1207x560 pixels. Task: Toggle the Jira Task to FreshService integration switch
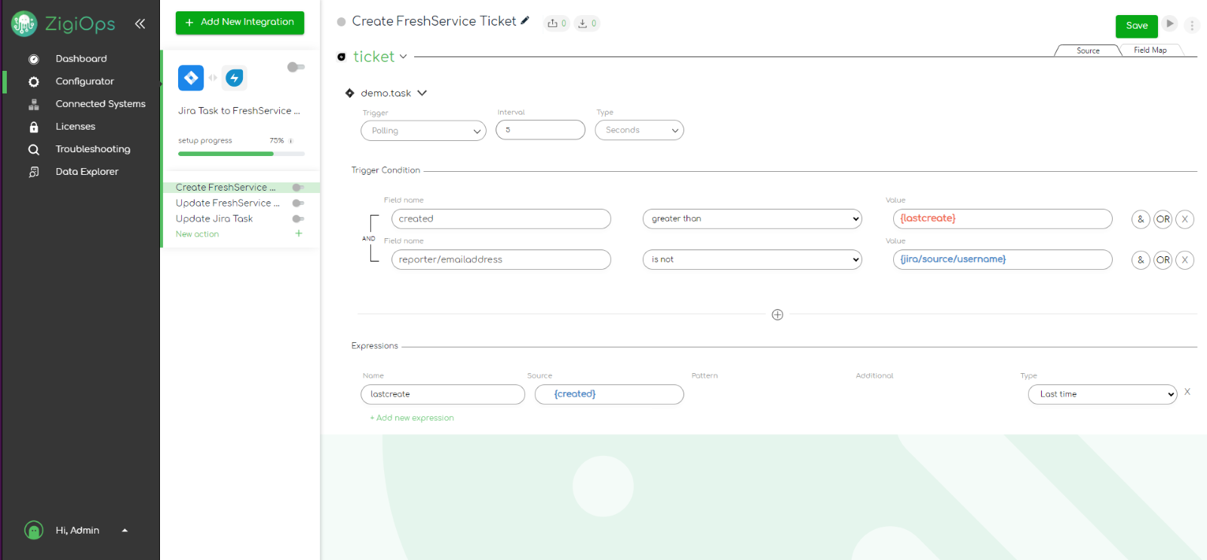296,67
